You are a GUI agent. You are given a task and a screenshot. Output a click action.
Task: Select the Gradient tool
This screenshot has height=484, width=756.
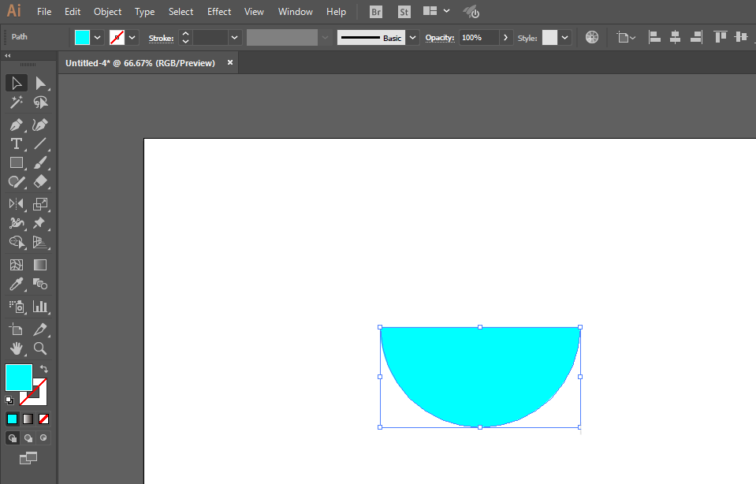40,265
